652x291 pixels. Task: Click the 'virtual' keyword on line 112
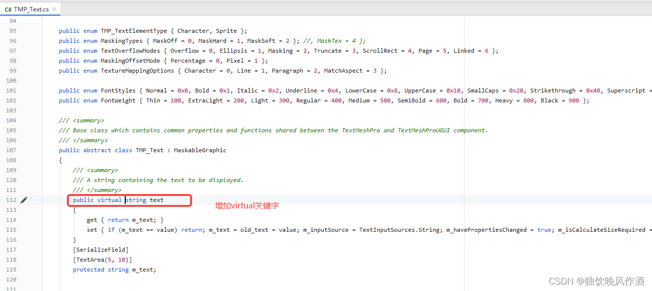pyautogui.click(x=109, y=200)
